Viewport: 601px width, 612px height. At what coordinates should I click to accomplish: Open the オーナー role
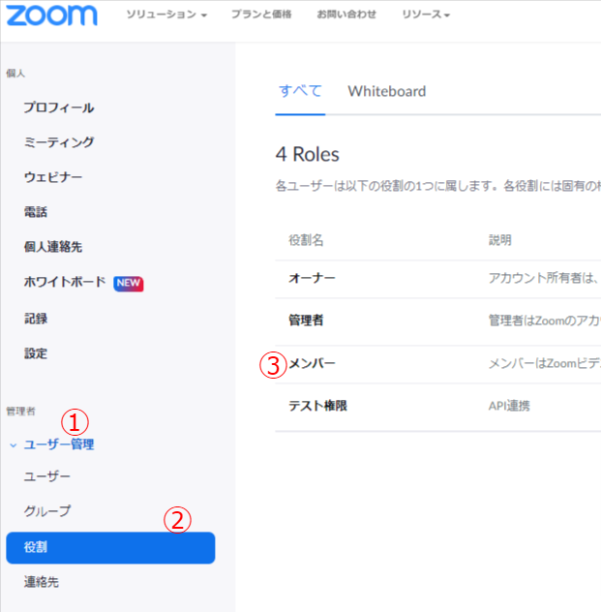[312, 278]
